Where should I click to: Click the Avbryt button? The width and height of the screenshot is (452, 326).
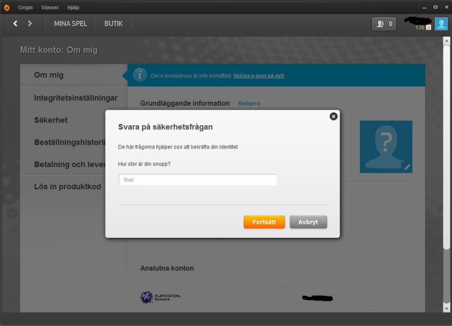pos(308,222)
